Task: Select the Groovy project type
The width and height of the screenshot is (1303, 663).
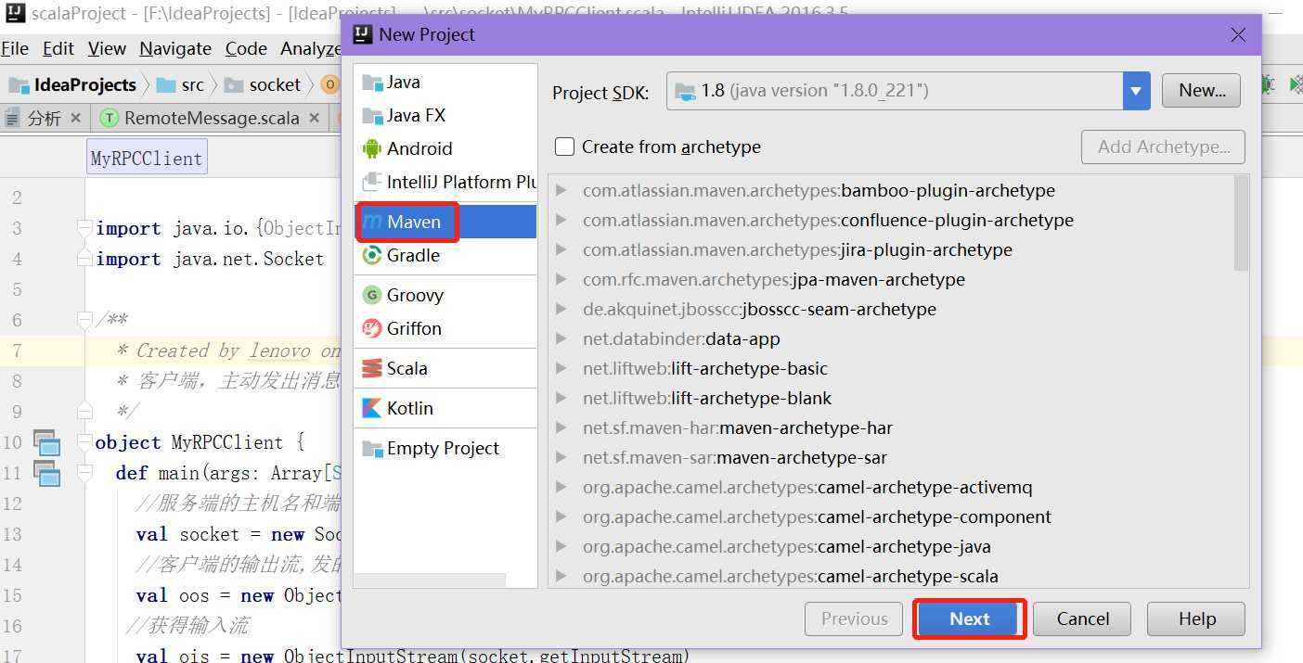Action: click(x=445, y=295)
